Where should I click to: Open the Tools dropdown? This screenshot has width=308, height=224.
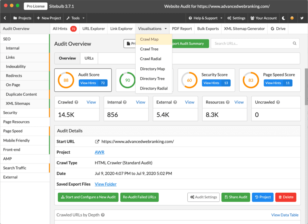pyautogui.click(x=75, y=18)
